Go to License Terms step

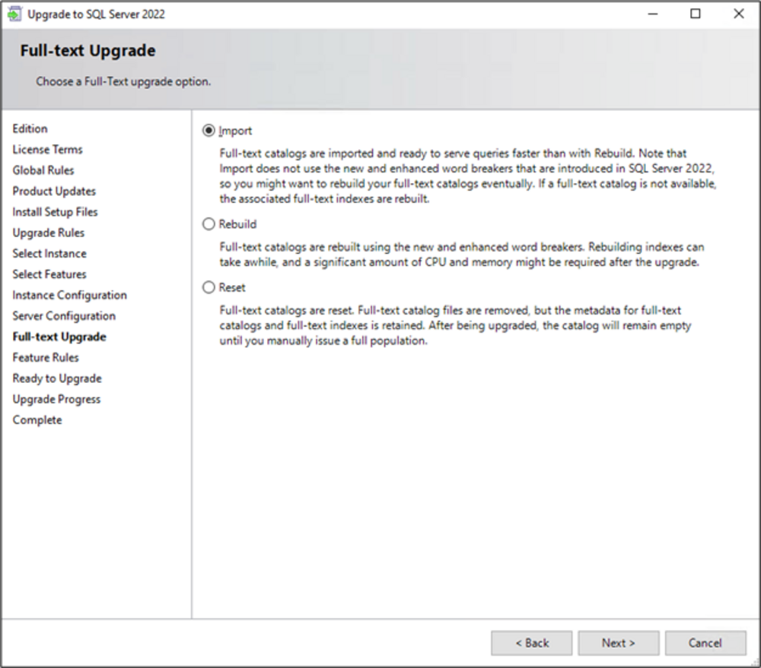click(x=47, y=150)
